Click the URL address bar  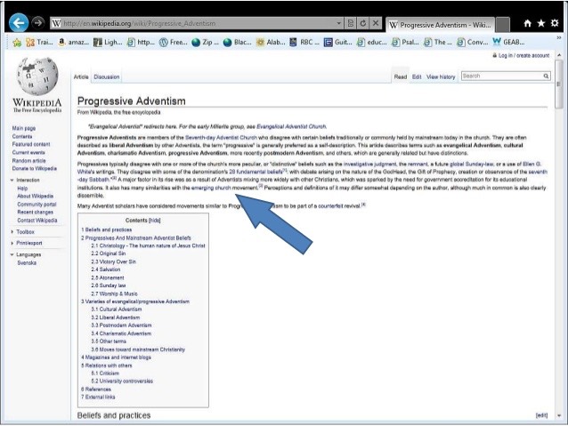click(198, 23)
